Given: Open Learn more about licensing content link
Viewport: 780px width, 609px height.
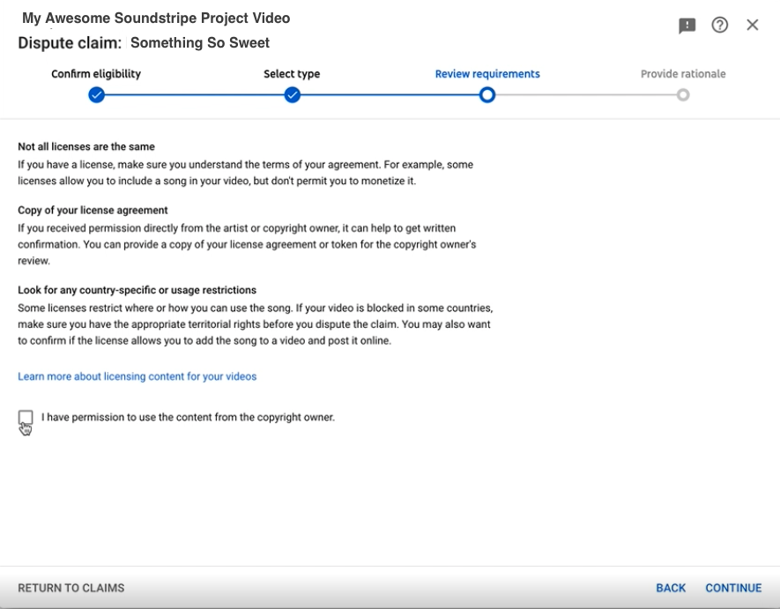Looking at the screenshot, I should click(x=137, y=376).
